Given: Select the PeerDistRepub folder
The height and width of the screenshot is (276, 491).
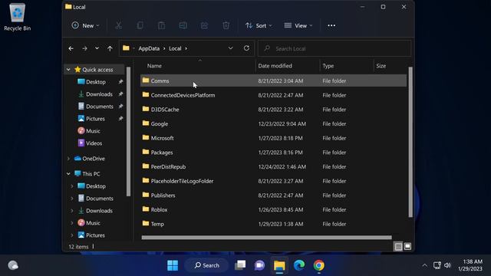Looking at the screenshot, I should click(x=273, y=167).
